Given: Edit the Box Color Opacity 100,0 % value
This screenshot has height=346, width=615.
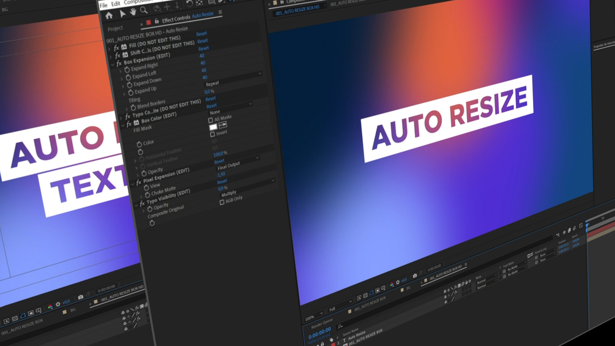Looking at the screenshot, I should pos(220,154).
